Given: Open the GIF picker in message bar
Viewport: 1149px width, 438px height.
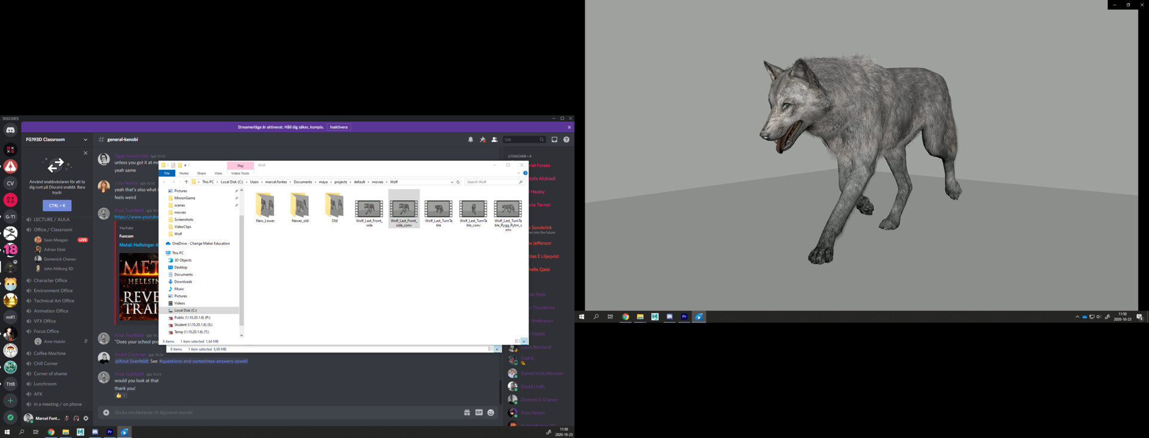Looking at the screenshot, I should coord(479,412).
